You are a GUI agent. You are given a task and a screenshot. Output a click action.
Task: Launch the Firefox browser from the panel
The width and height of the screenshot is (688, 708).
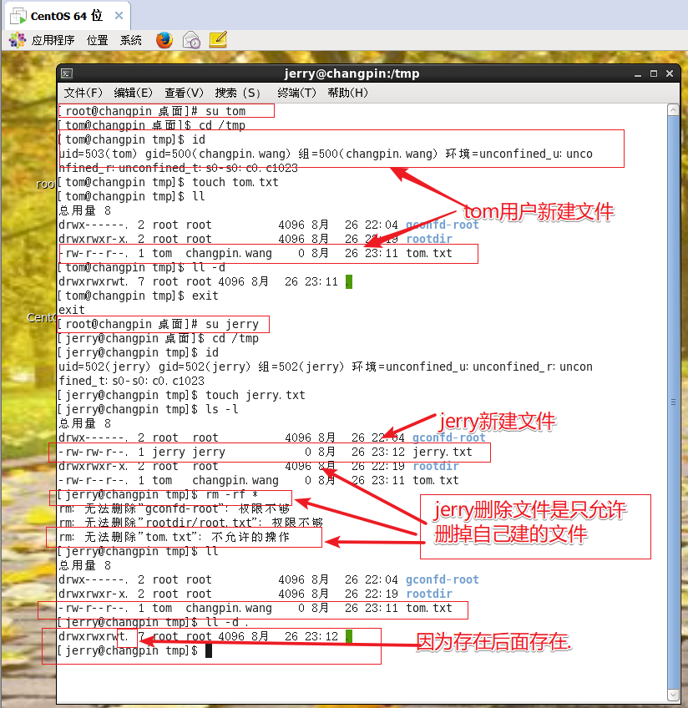click(164, 40)
